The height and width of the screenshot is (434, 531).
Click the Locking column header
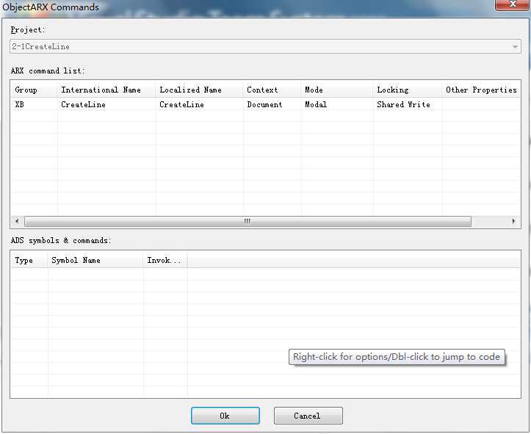click(x=408, y=90)
